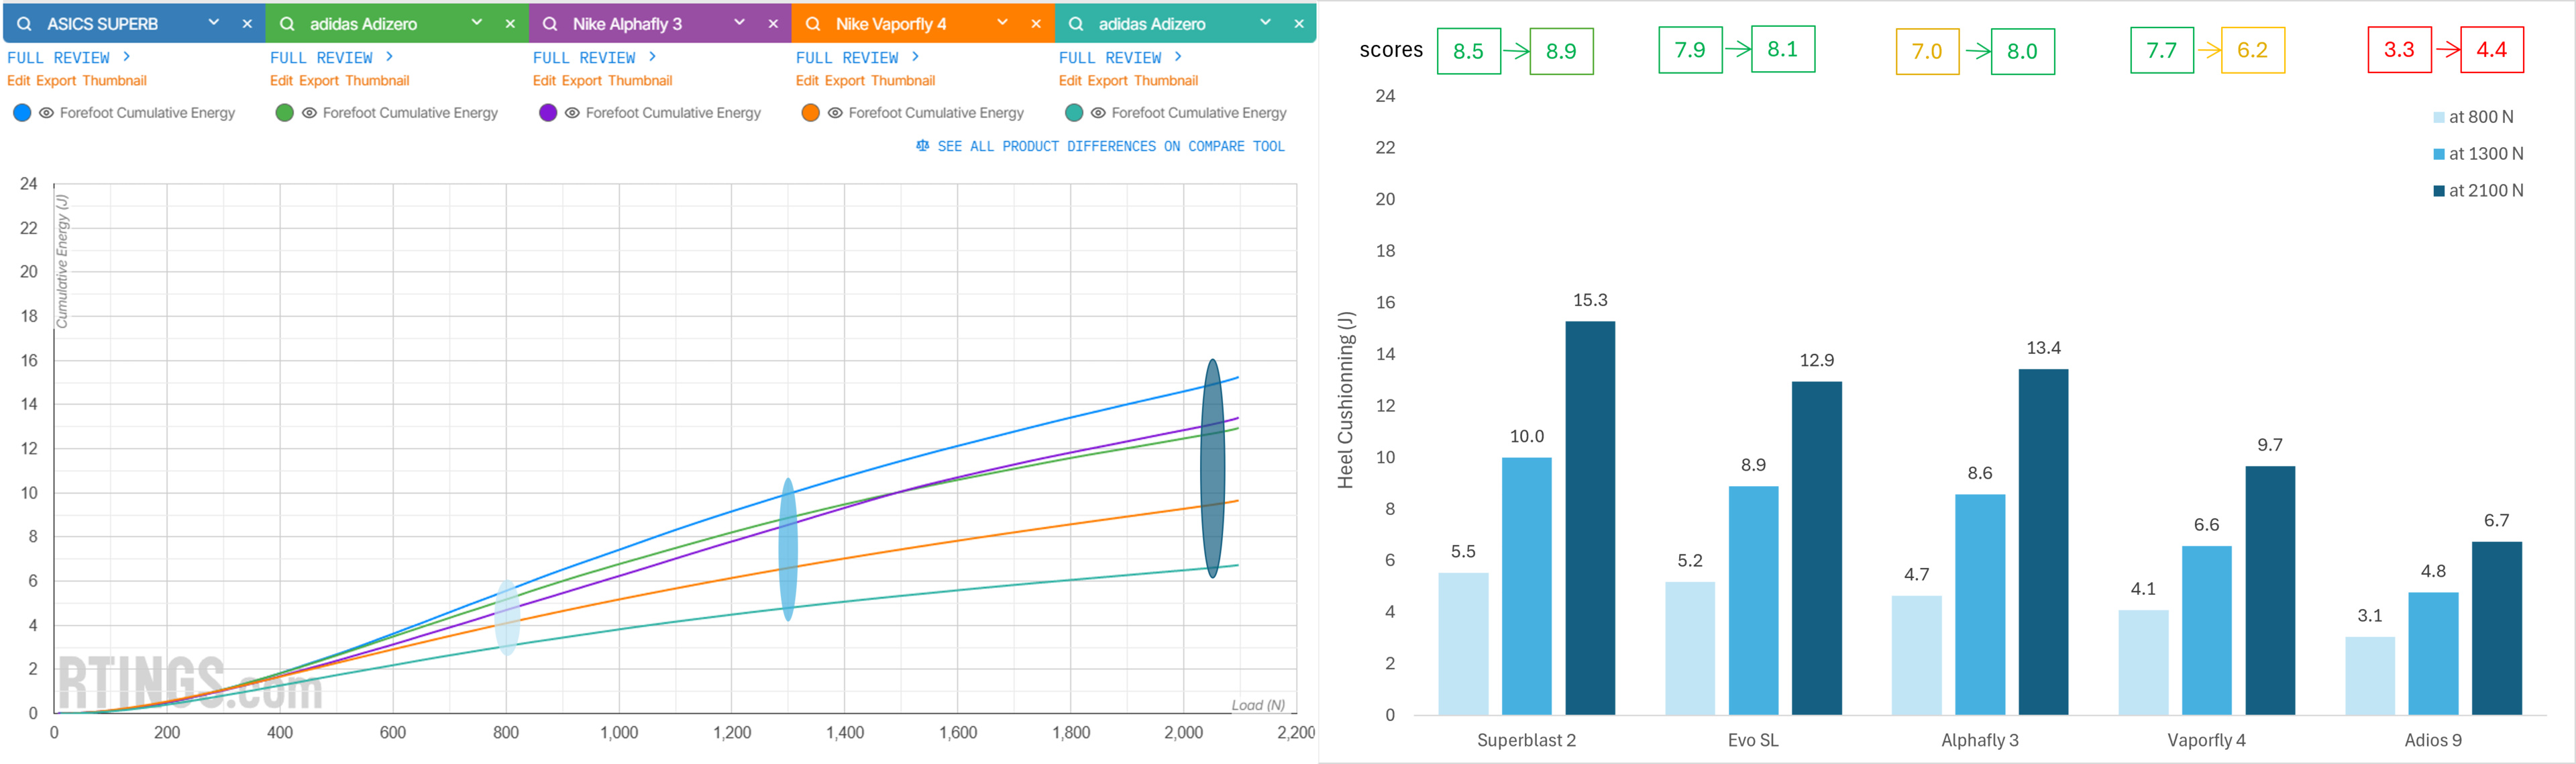Toggle eye icon for blue Forefoot Cumulative Energy
This screenshot has height=764, width=2576.
click(46, 113)
